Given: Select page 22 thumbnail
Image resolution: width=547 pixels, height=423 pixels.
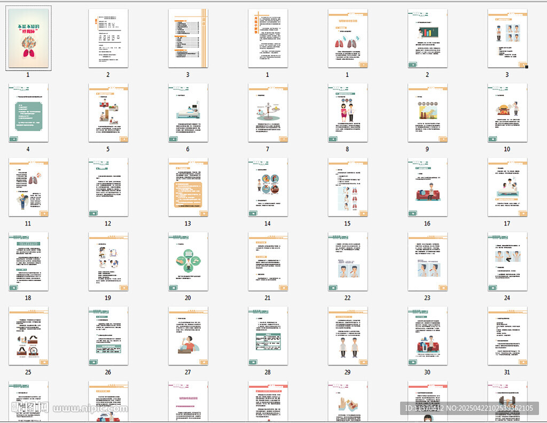Looking at the screenshot, I should [x=348, y=261].
